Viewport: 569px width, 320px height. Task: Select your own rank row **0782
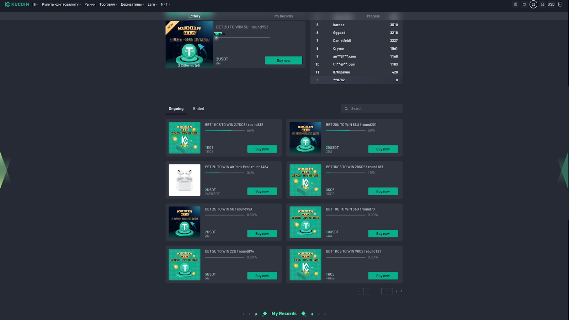356,80
